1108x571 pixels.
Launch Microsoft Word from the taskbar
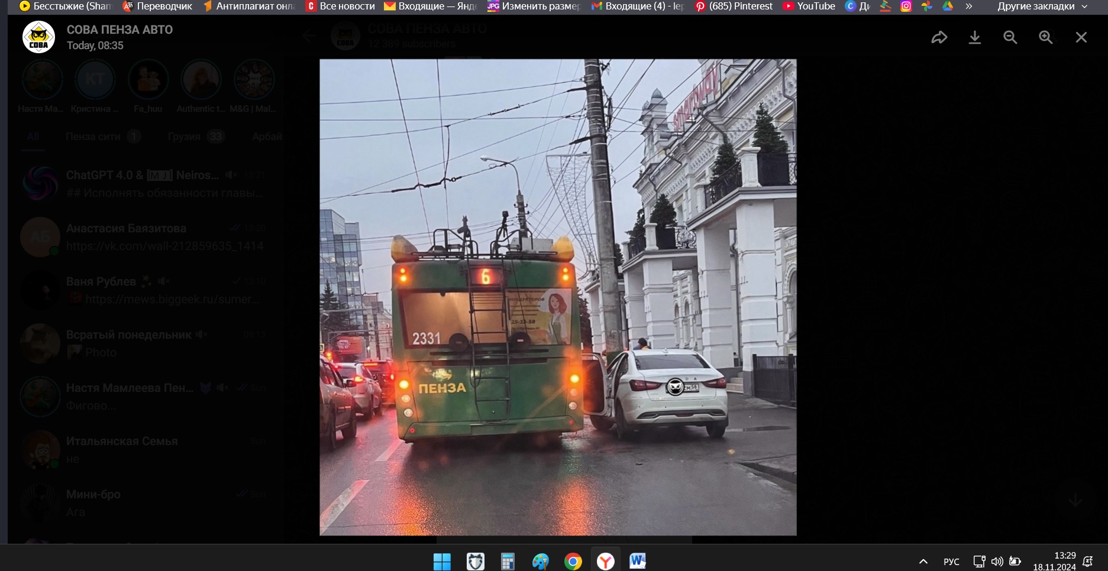click(637, 561)
